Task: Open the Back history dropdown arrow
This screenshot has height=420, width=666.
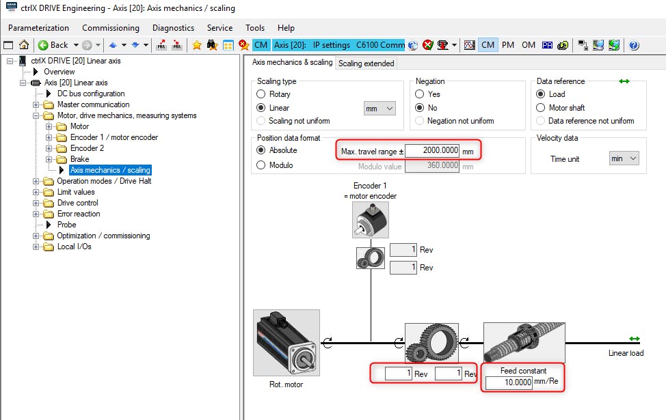Action: click(76, 45)
